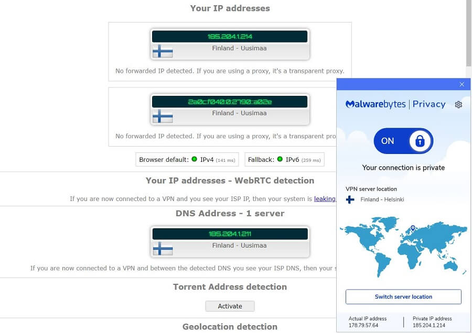Turn off the VPN ON switch
The height and width of the screenshot is (333, 472).
403,141
